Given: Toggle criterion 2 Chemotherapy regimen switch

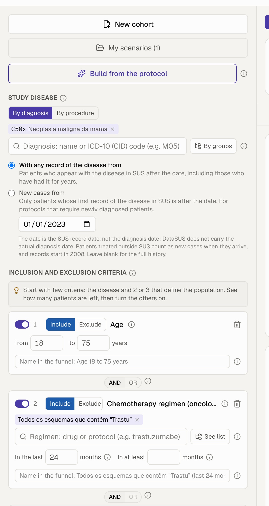Looking at the screenshot, I should pyautogui.click(x=22, y=404).
